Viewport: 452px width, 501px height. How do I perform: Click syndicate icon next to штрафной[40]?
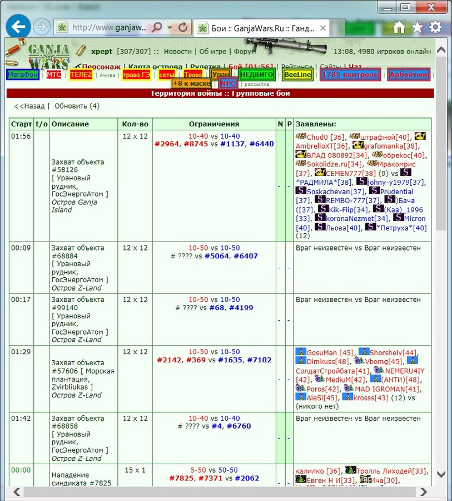355,136
